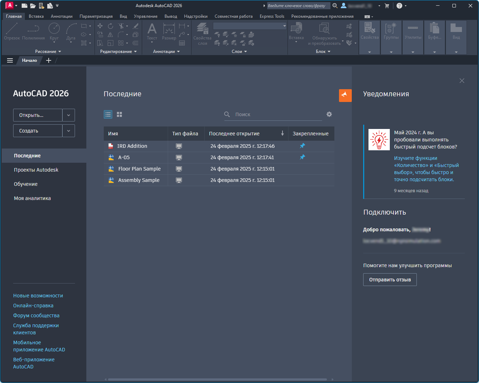Select the Mirror tool
Image resolution: width=479 pixels, height=383 pixels.
(111, 34)
